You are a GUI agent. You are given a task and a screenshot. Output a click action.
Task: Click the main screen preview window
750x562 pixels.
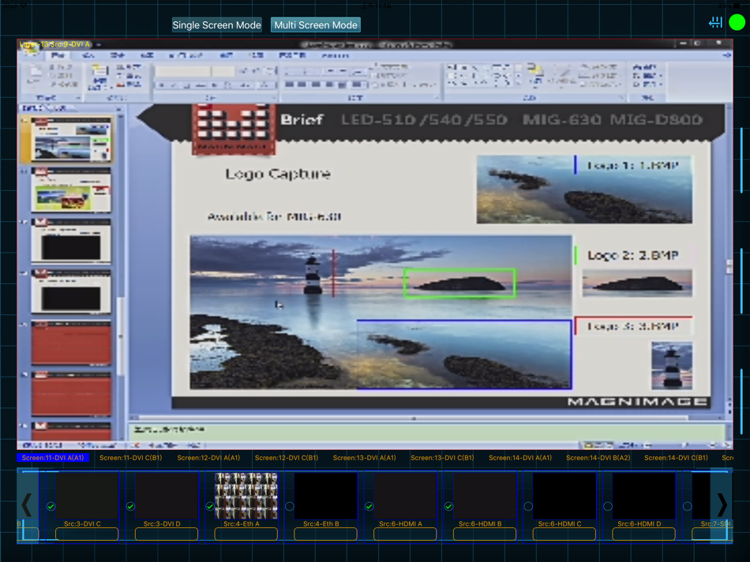(x=374, y=243)
